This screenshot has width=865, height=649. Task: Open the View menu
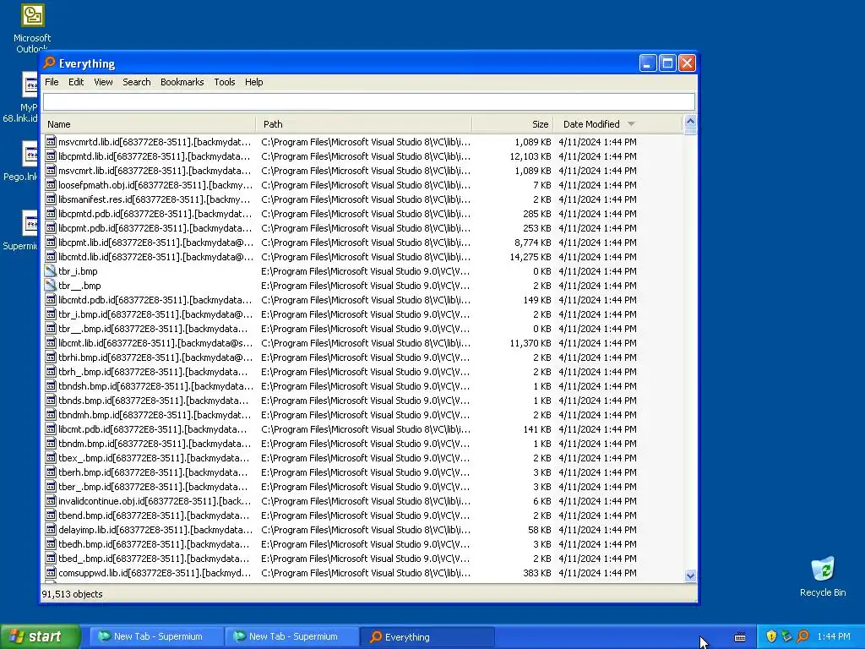pyautogui.click(x=103, y=82)
